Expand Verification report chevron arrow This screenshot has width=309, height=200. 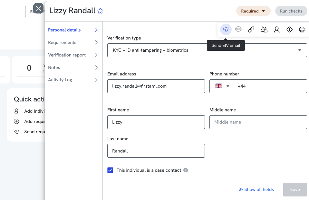tap(96, 55)
